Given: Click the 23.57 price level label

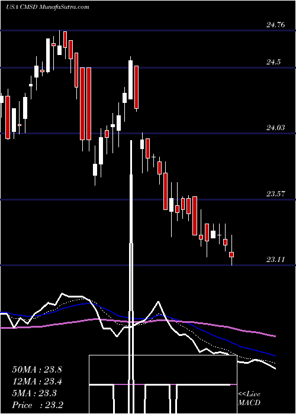Looking at the screenshot, I should pyautogui.click(x=276, y=194).
